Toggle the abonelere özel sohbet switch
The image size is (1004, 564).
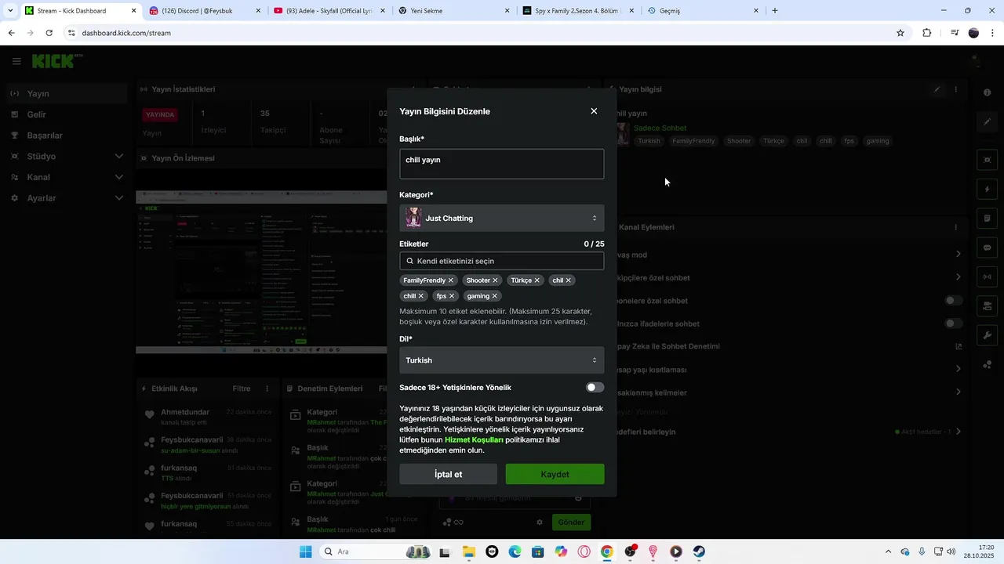click(x=953, y=301)
